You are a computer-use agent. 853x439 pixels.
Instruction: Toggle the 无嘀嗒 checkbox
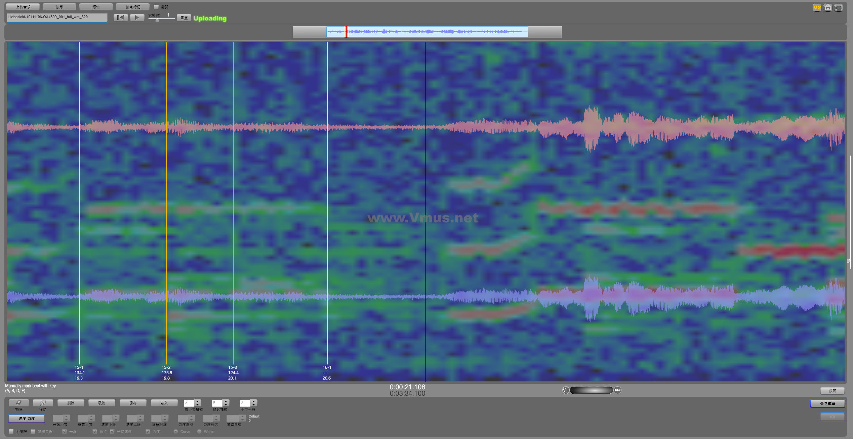pyautogui.click(x=11, y=431)
